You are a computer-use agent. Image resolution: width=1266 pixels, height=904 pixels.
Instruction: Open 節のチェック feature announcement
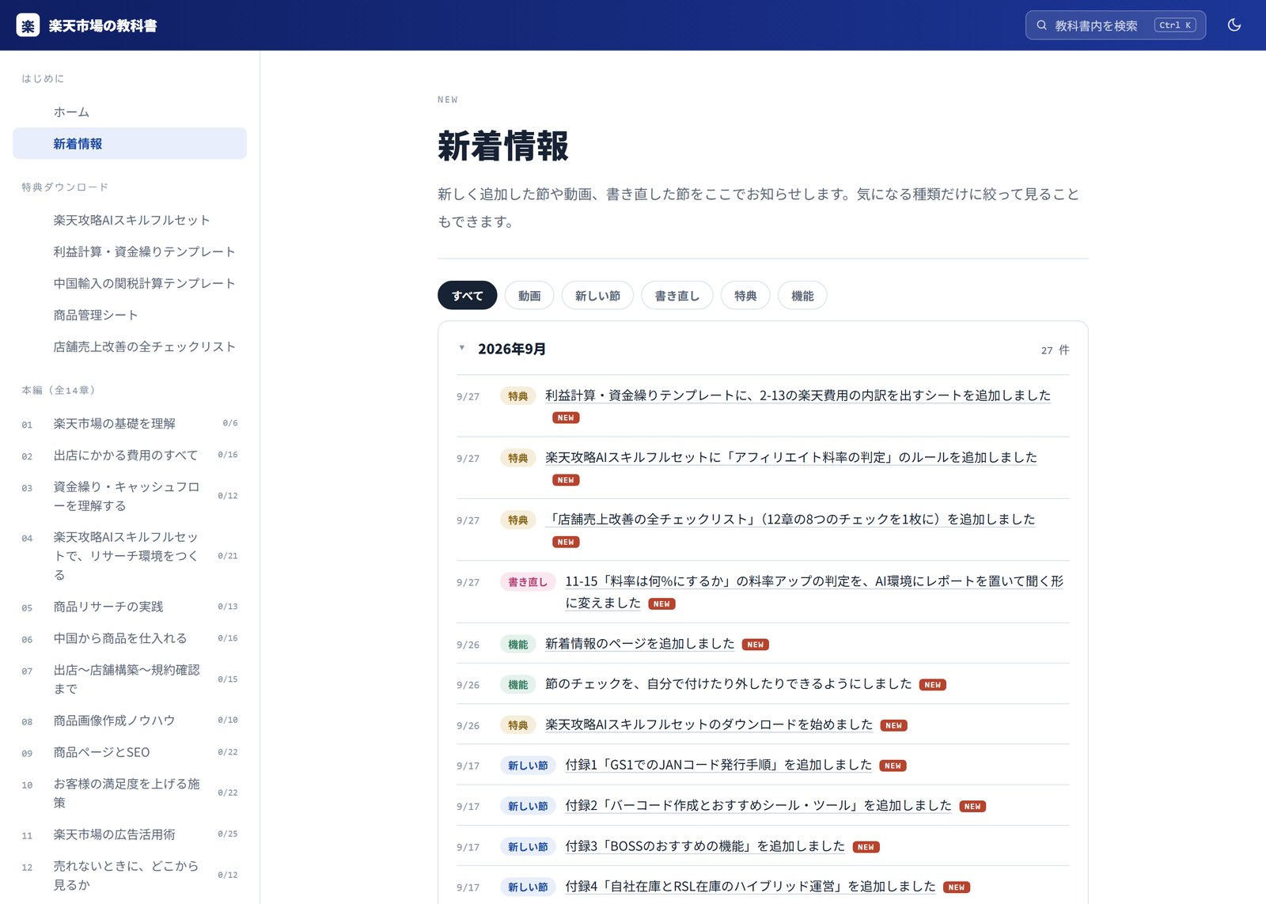[x=729, y=683]
